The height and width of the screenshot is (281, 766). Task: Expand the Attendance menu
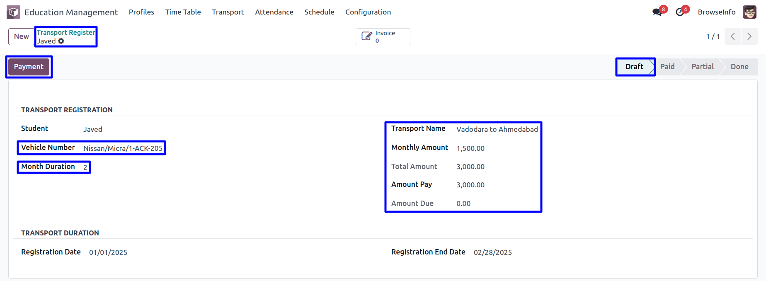click(274, 12)
